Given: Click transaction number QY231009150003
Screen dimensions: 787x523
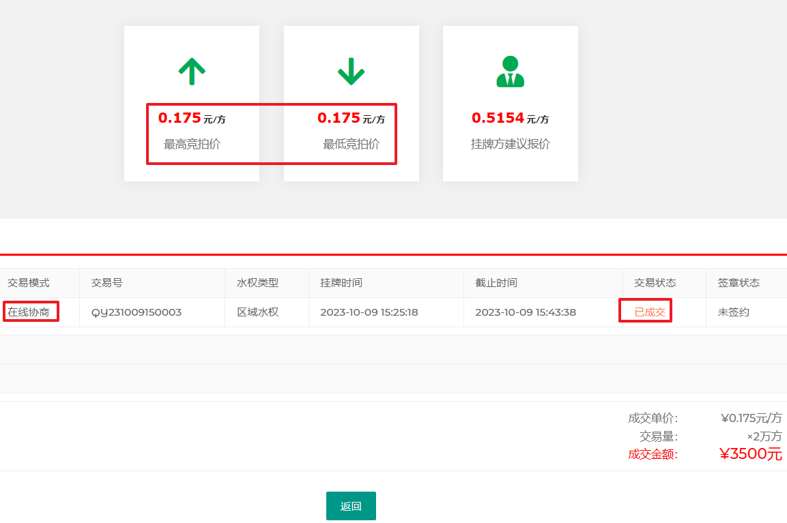Looking at the screenshot, I should [137, 312].
